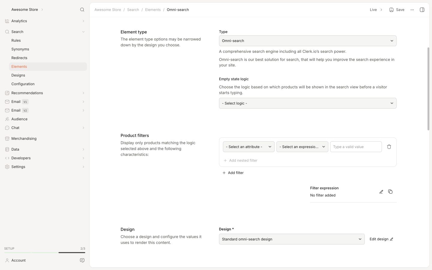Open Redirects under Search
Screen dimensions: 432x270
pos(19,58)
